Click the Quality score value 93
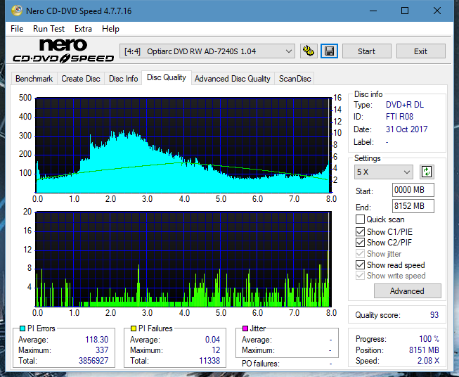Viewport: 459px width, 377px height. 434,315
